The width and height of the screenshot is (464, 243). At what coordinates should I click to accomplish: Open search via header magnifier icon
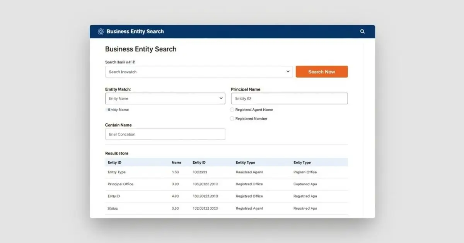tap(362, 31)
